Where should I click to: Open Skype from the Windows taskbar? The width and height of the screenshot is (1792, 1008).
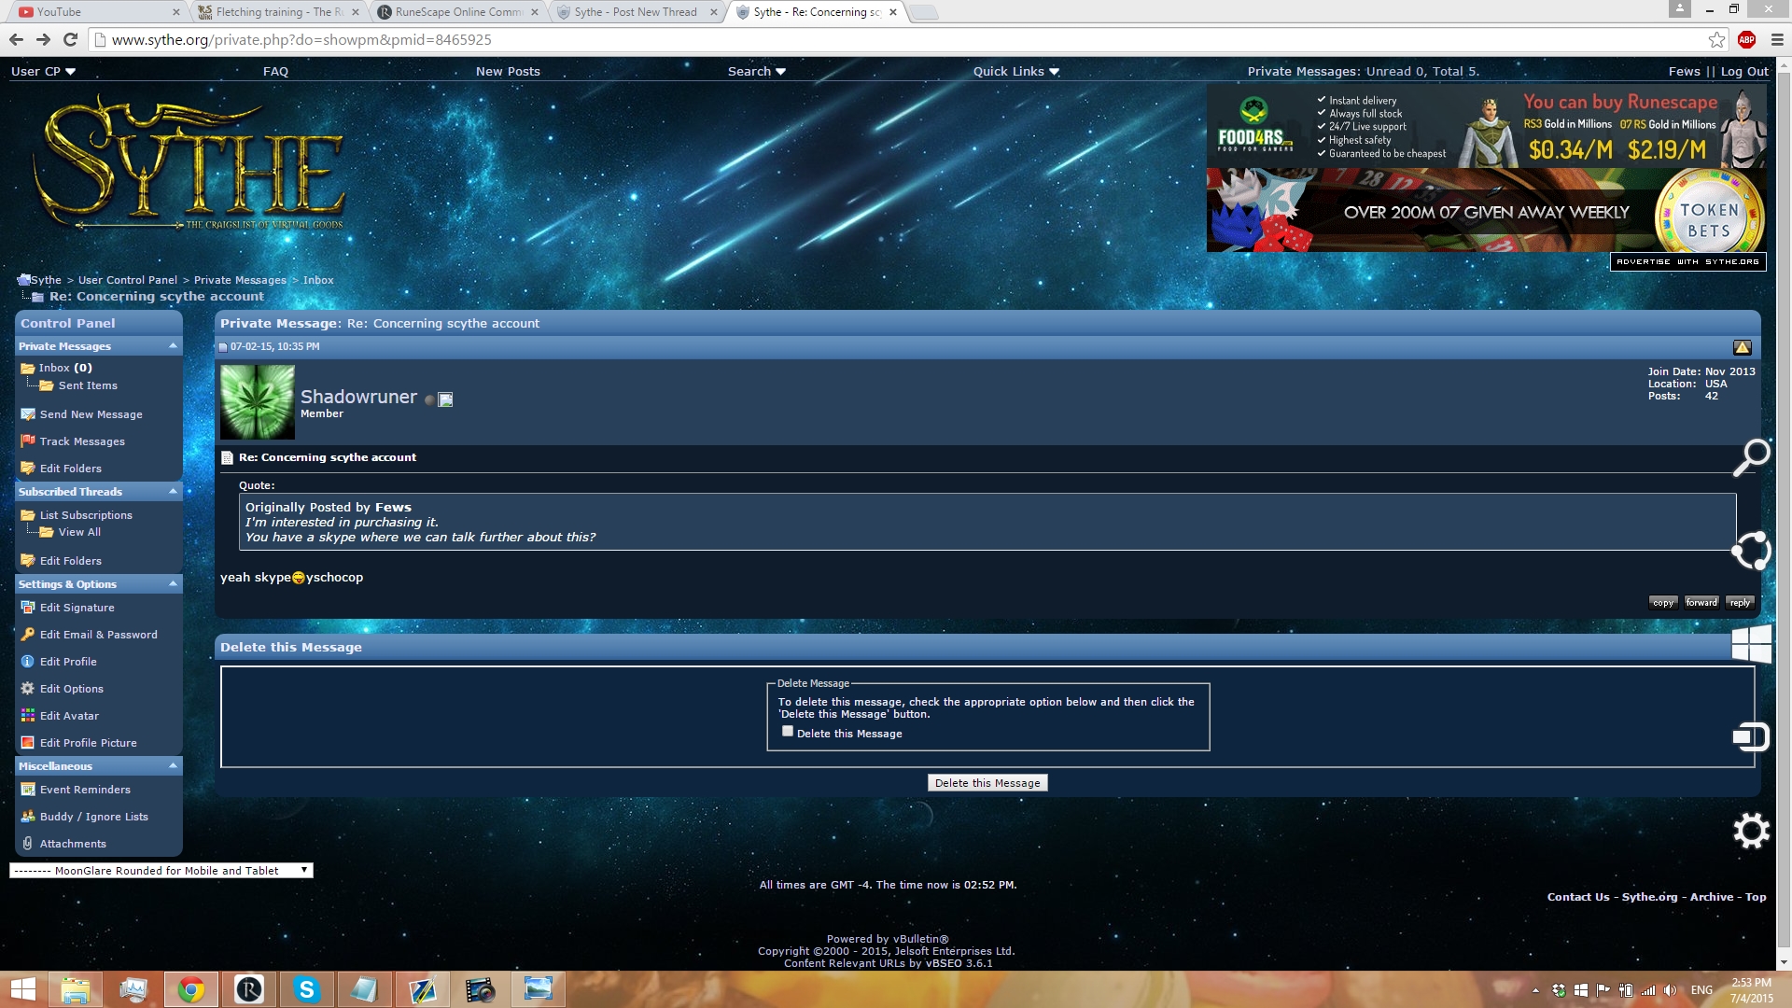[306, 988]
